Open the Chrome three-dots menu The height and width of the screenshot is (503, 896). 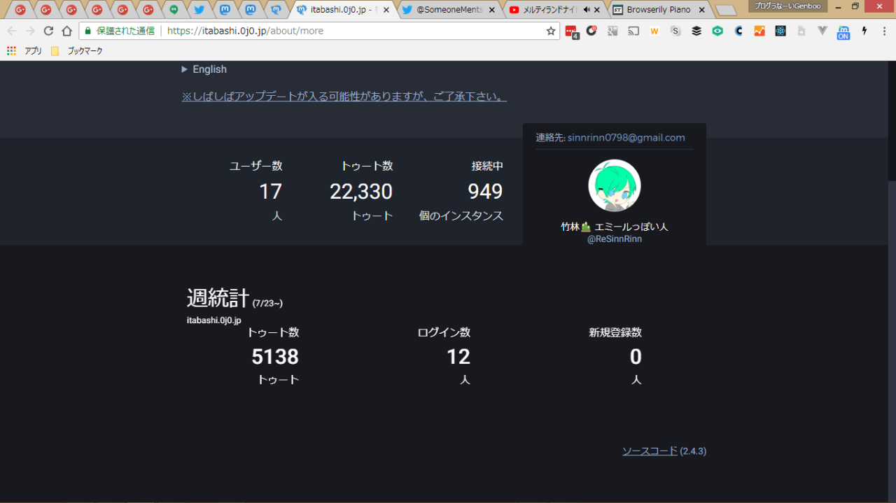coord(883,31)
